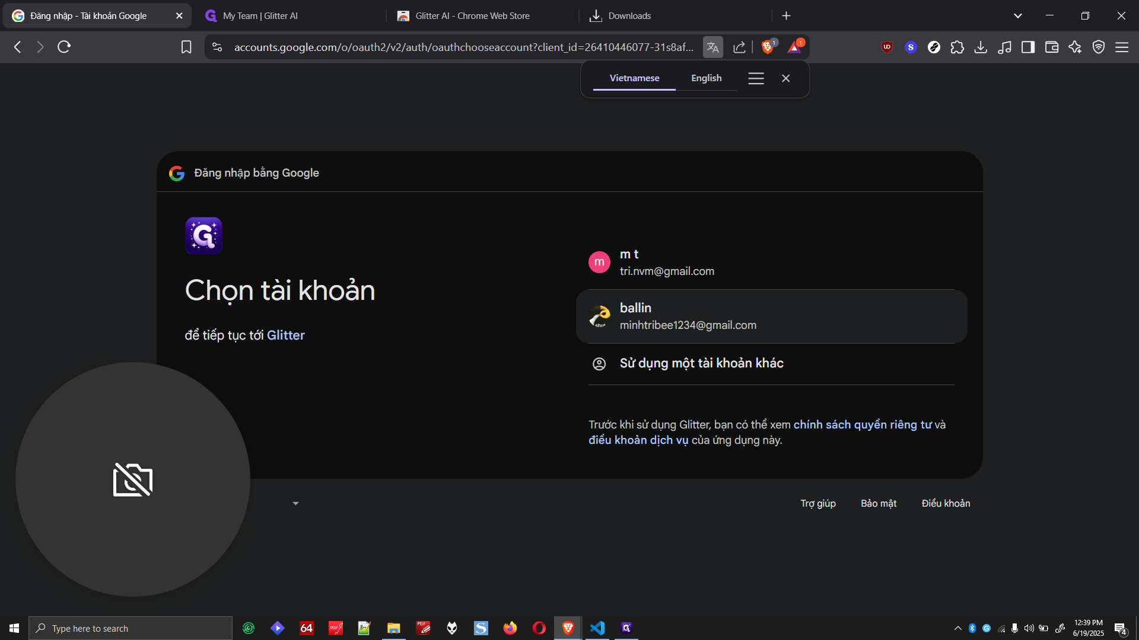
Task: Open Brave Rewards triangle icon
Action: [795, 47]
